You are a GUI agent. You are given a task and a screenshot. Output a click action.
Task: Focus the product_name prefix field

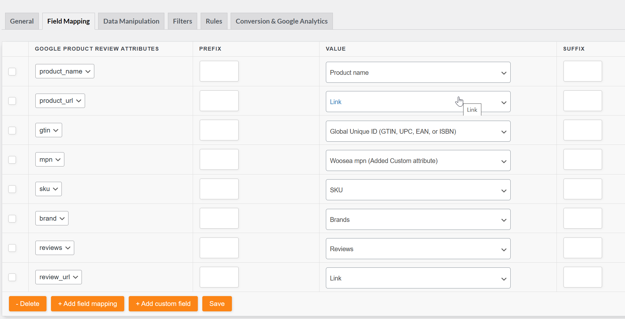click(x=219, y=71)
